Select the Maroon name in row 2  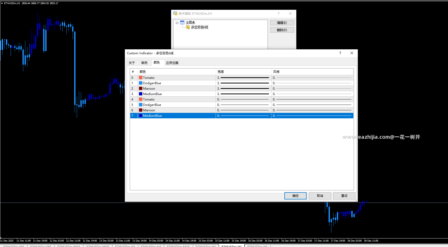(149, 88)
